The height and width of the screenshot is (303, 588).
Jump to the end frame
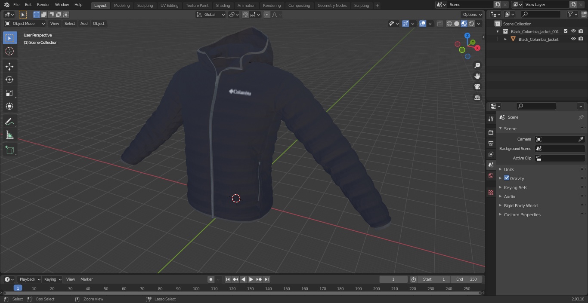tap(266, 279)
